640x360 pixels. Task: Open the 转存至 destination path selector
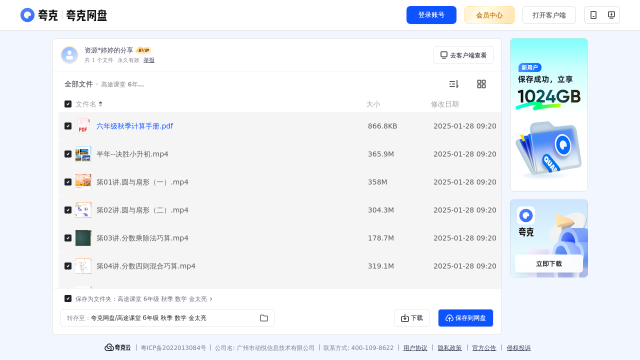(167, 318)
